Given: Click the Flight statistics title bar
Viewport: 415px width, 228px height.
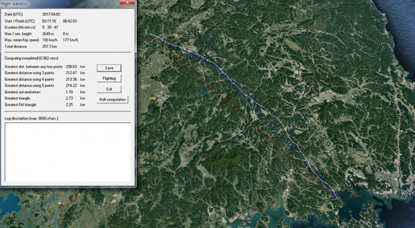Looking at the screenshot, I should tap(59, 3).
